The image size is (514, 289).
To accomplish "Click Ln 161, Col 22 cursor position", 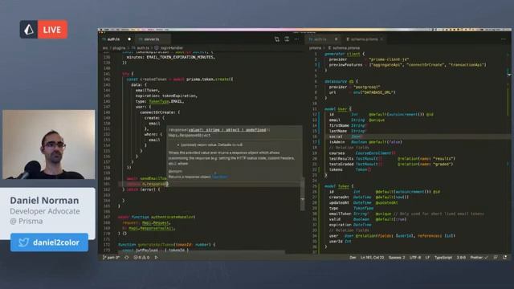I will pyautogui.click(x=372, y=258).
